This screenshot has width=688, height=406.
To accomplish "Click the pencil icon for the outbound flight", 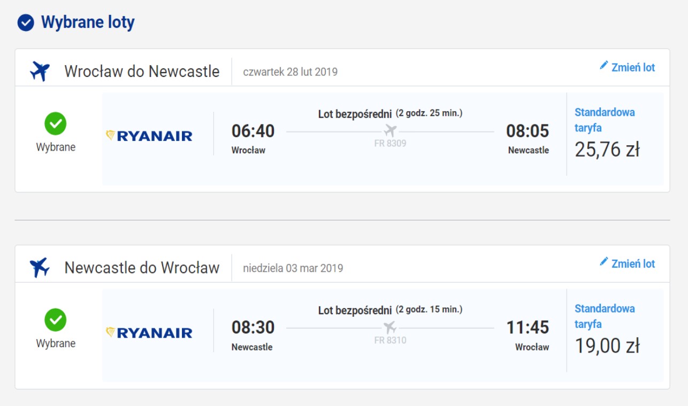I will pyautogui.click(x=604, y=65).
